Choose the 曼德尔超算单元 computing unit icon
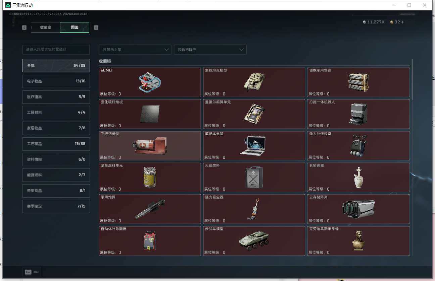The image size is (435, 281). point(254,114)
